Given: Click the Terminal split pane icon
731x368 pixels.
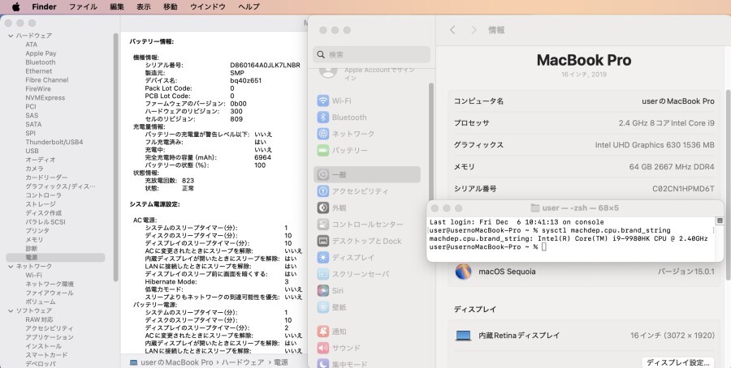Looking at the screenshot, I should pos(720,221).
